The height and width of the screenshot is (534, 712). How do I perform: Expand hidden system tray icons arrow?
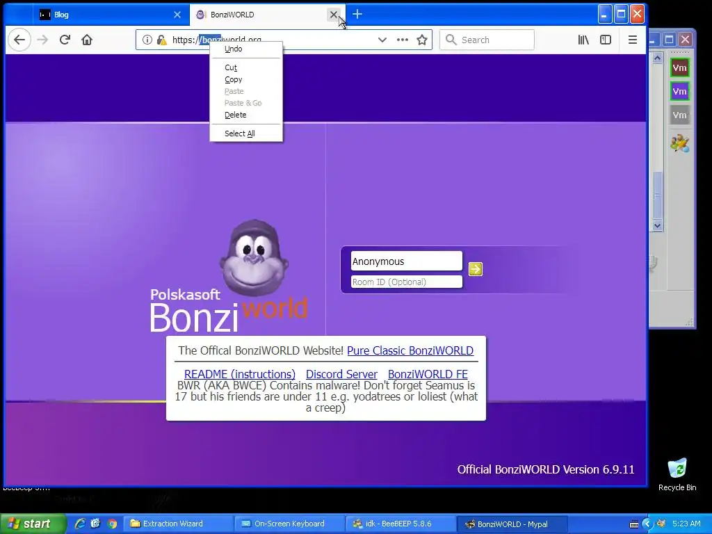point(647,524)
